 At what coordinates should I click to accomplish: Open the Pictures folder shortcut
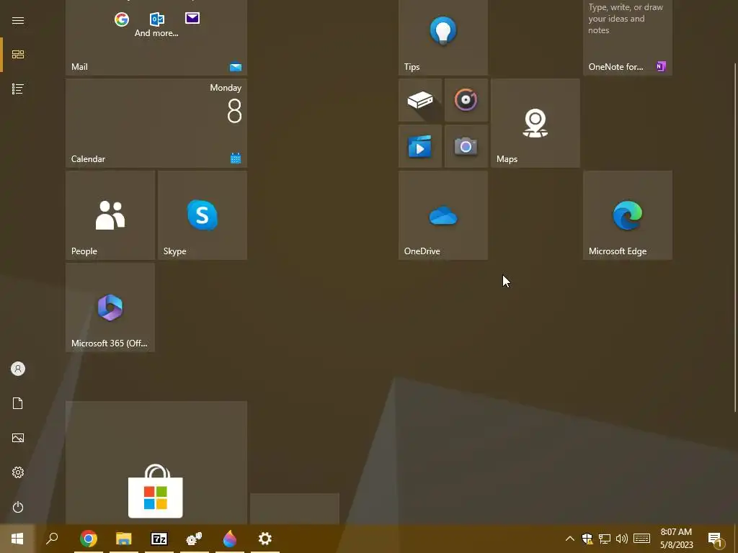click(18, 438)
